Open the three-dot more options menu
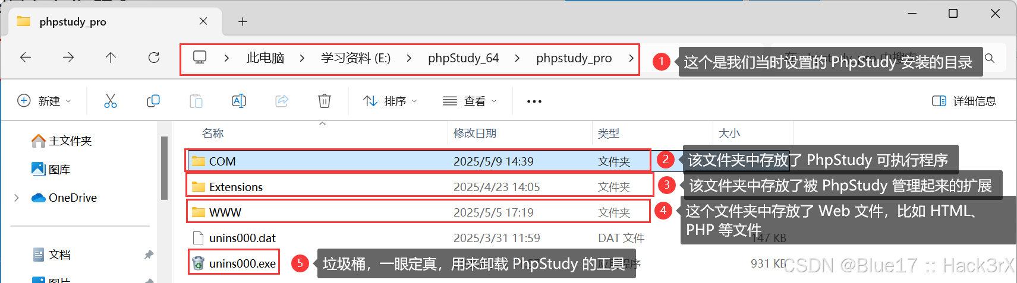This screenshot has height=283, width=1017. (x=534, y=101)
